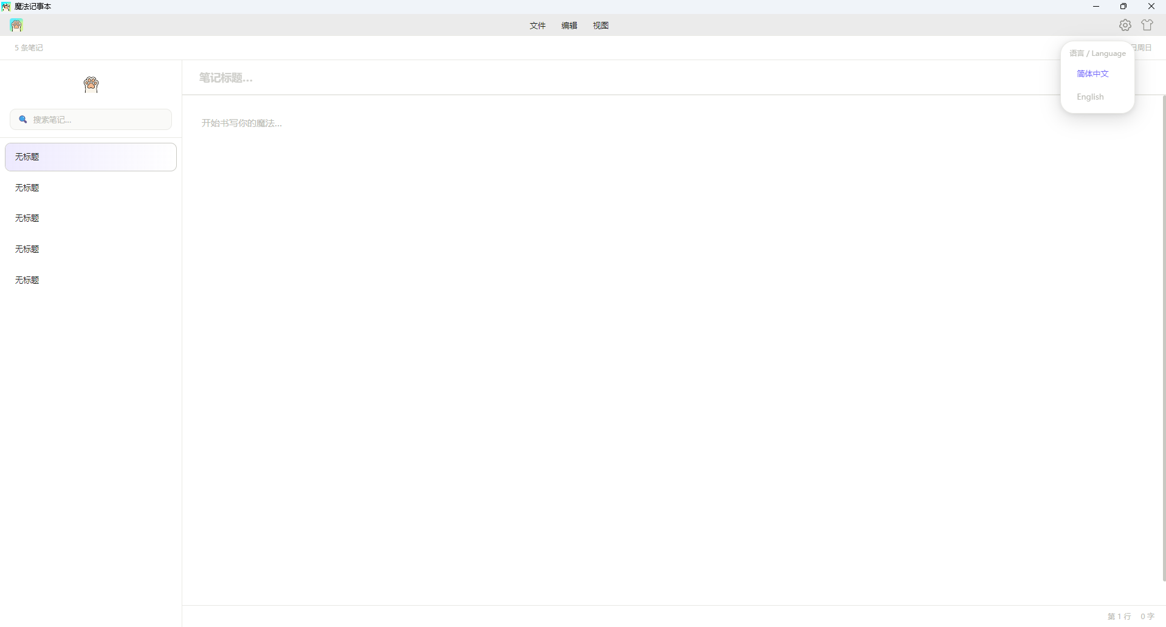Restore down the app window
Screen dimensions: 1166x627
click(1123, 7)
